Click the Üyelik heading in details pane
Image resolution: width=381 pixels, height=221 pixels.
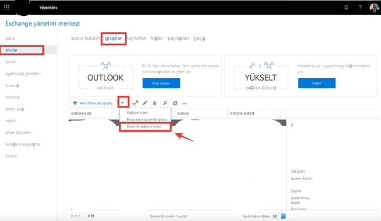[x=296, y=191]
